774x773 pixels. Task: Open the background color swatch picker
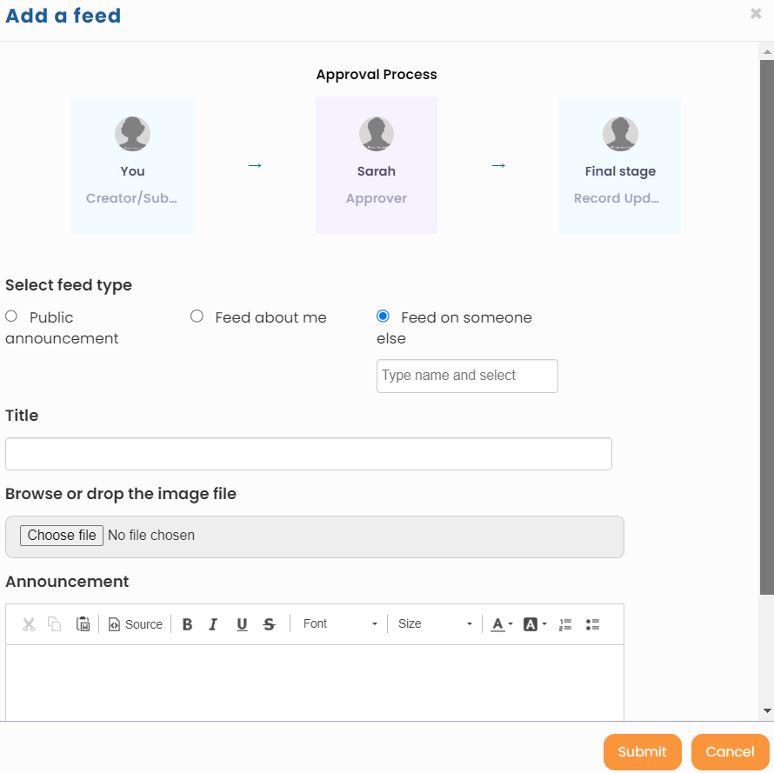click(x=529, y=623)
